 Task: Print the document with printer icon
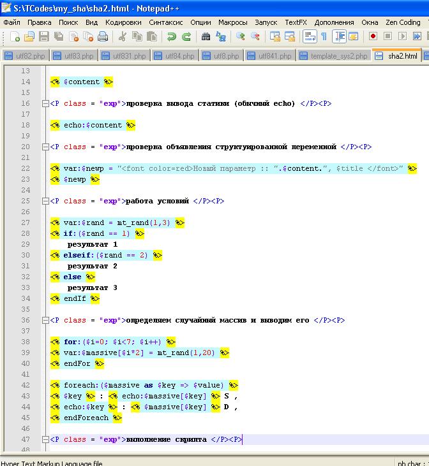[x=103, y=36]
